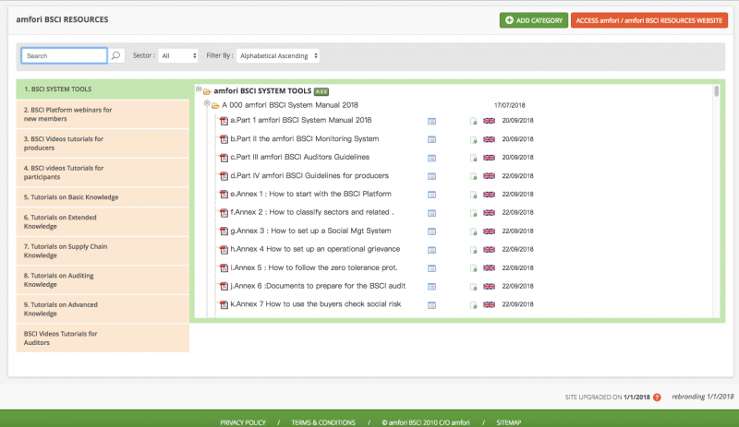Click the search magnifier icon

pos(116,56)
